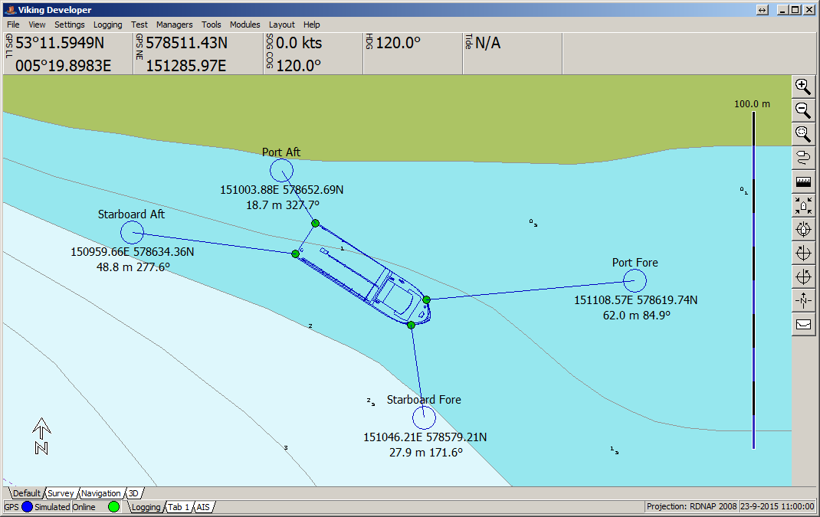820x517 pixels.
Task: Click the rotate counterclockwise crosshair icon
Action: click(803, 276)
